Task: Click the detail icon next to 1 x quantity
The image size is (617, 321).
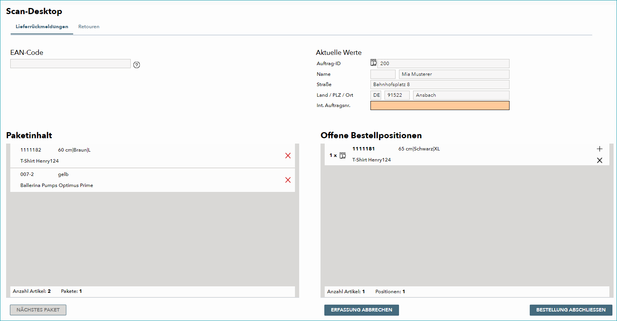Action: (343, 155)
